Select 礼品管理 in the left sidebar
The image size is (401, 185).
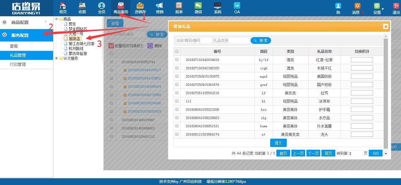point(18,55)
